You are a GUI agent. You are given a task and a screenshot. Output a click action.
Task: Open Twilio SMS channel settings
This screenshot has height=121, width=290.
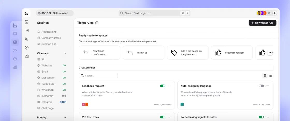pos(52,84)
